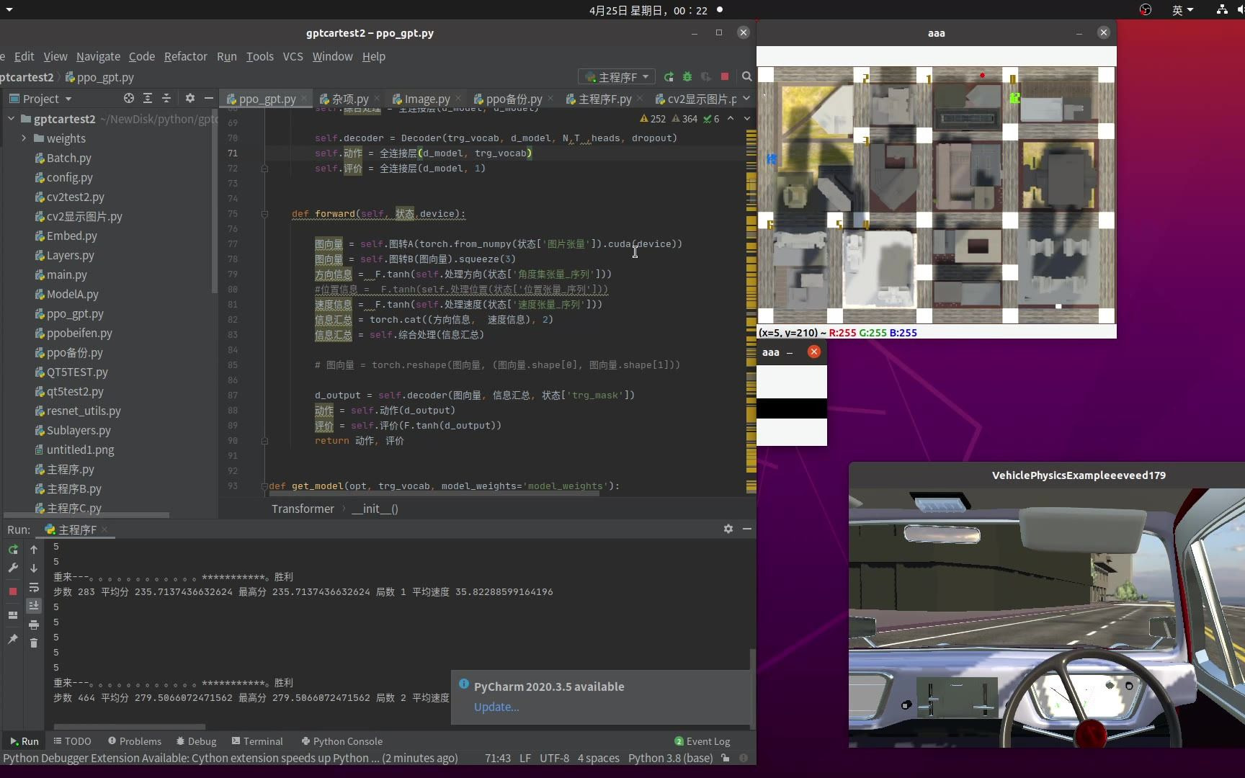
Task: Stop the running program from the top toolbar
Action: pos(725,77)
